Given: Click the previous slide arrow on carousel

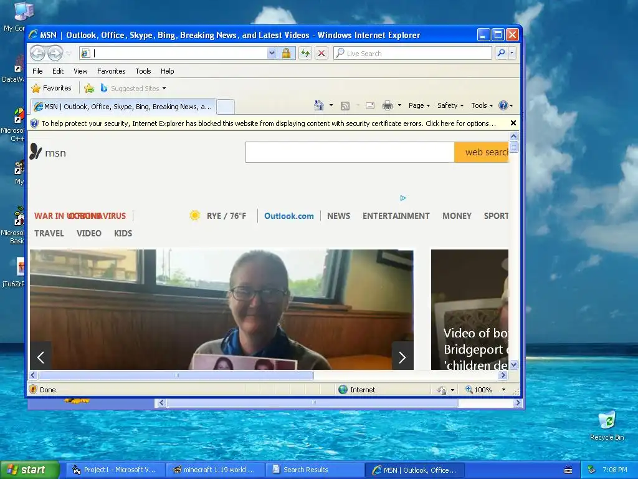Looking at the screenshot, I should (40, 357).
